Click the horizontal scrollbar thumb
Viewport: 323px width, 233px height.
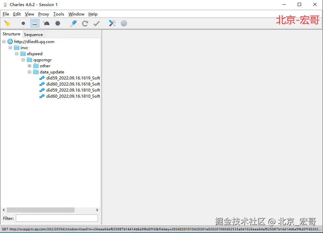coord(41,210)
